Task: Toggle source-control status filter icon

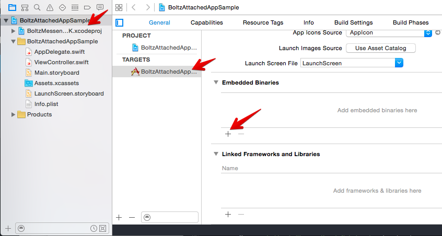Action: click(x=103, y=228)
